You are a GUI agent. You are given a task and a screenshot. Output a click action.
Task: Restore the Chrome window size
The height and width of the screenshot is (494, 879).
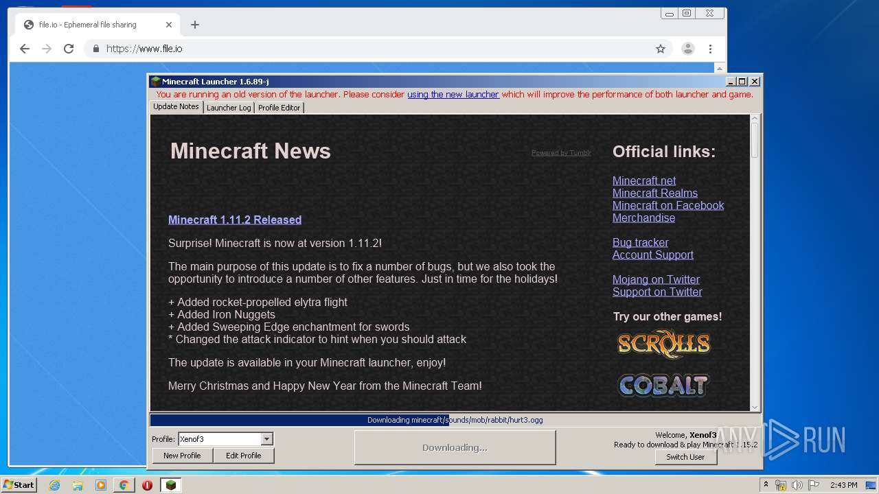687,13
